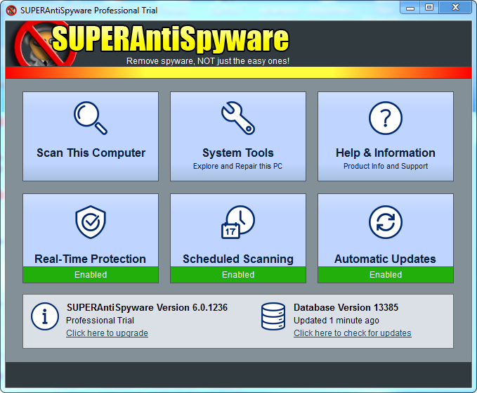Click the question mark help icon
This screenshot has height=393, width=477.
tap(386, 118)
